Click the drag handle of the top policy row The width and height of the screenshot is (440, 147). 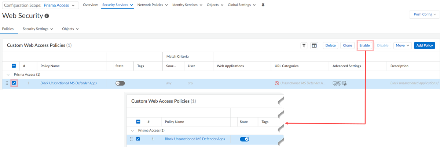(7, 83)
